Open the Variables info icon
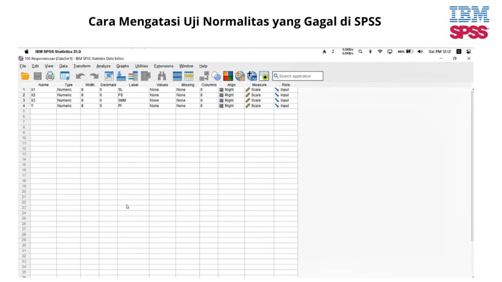The width and height of the screenshot is (502, 282). tap(133, 76)
